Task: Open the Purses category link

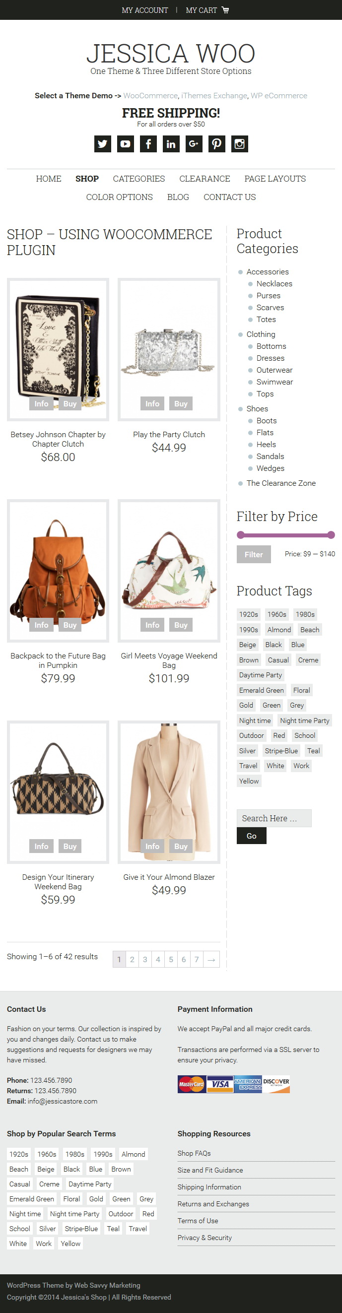Action: point(268,296)
